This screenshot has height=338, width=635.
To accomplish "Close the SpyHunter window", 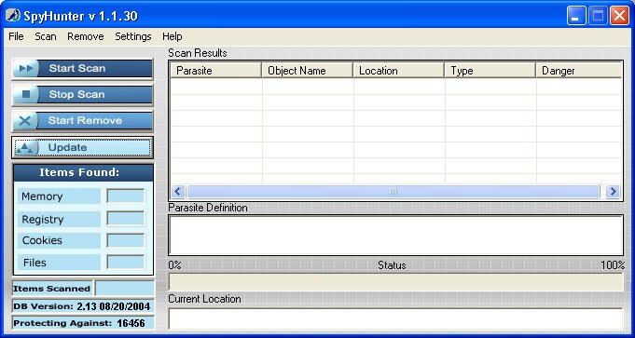I will [x=619, y=16].
